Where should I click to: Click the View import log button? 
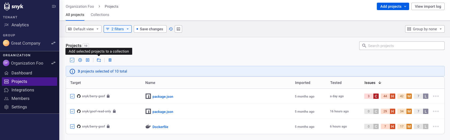point(428,6)
